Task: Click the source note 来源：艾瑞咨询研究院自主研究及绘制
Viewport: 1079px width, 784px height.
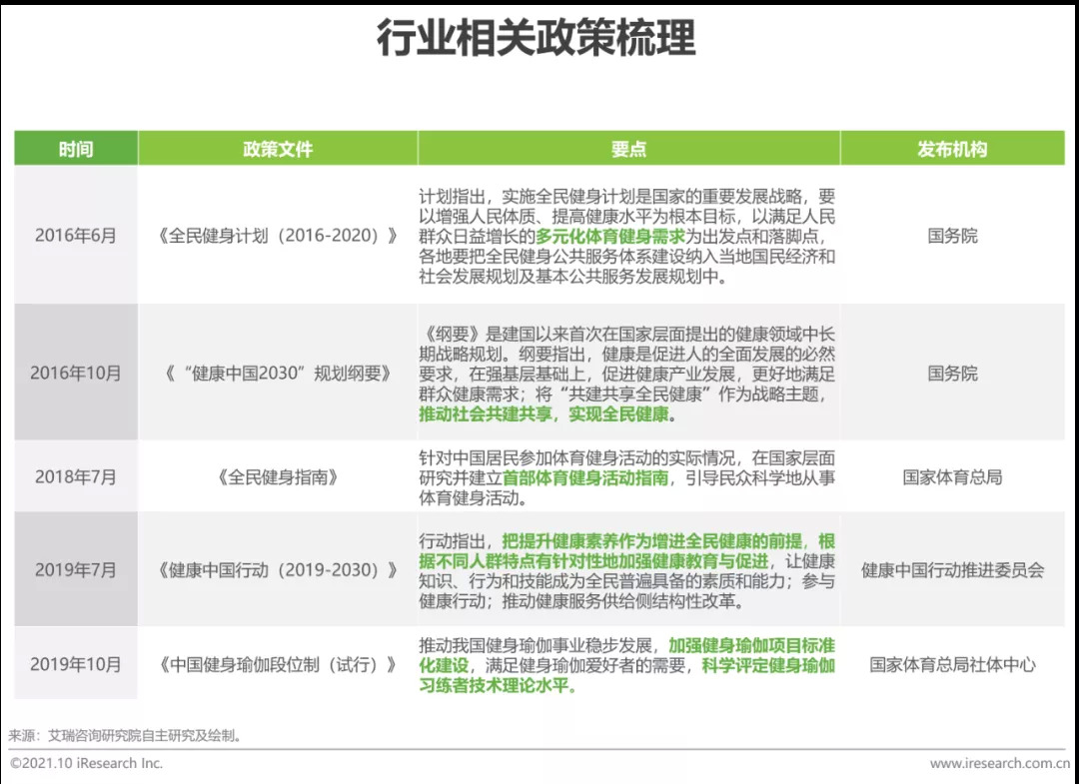Action: (125, 736)
